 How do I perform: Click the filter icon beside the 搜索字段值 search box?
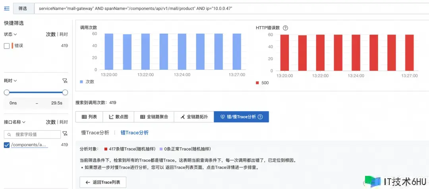coord(65,135)
